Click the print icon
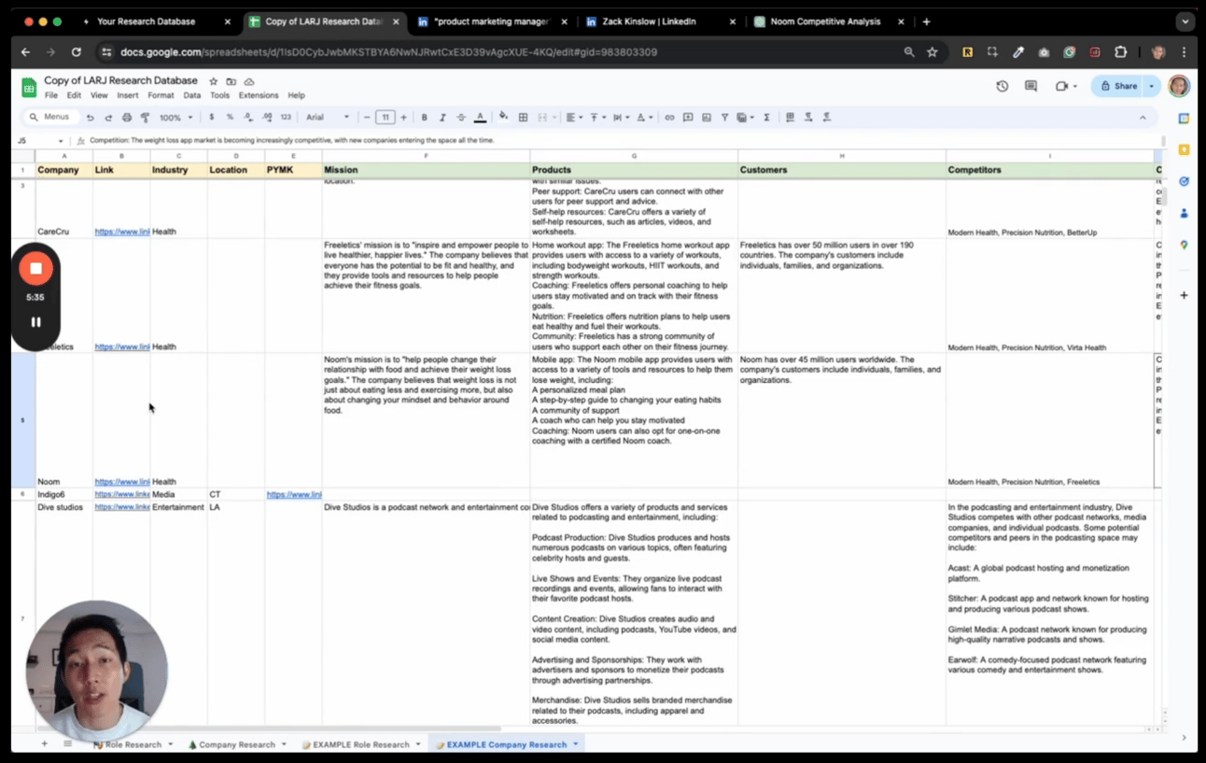1206x763 pixels. coord(127,118)
